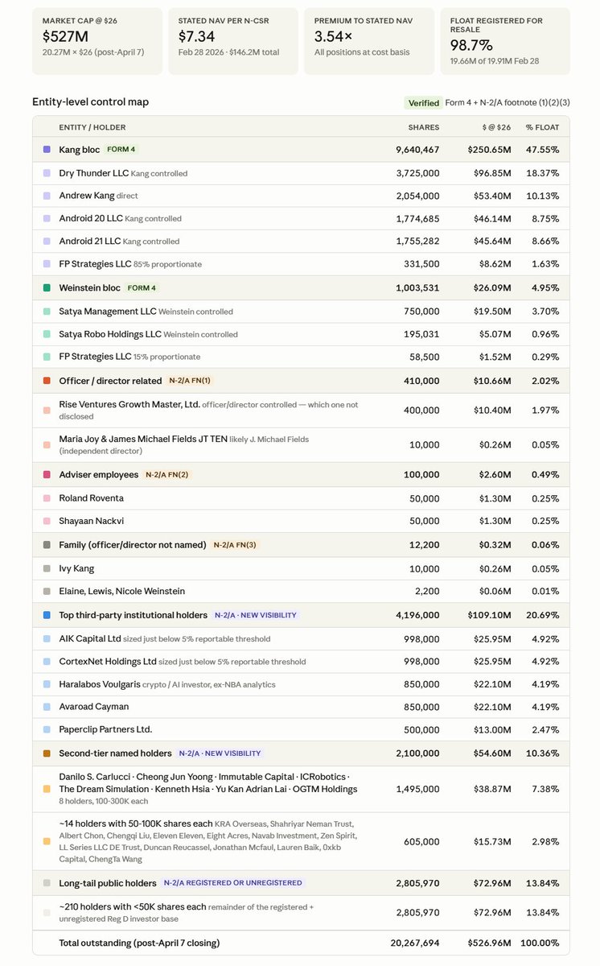The image size is (600, 966).
Task: Click the green swatch beside Weinstein bloc
Action: (x=47, y=287)
